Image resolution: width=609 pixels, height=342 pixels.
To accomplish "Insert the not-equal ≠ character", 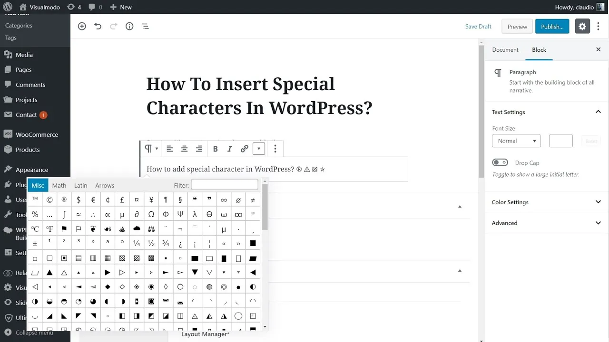I will point(253,200).
